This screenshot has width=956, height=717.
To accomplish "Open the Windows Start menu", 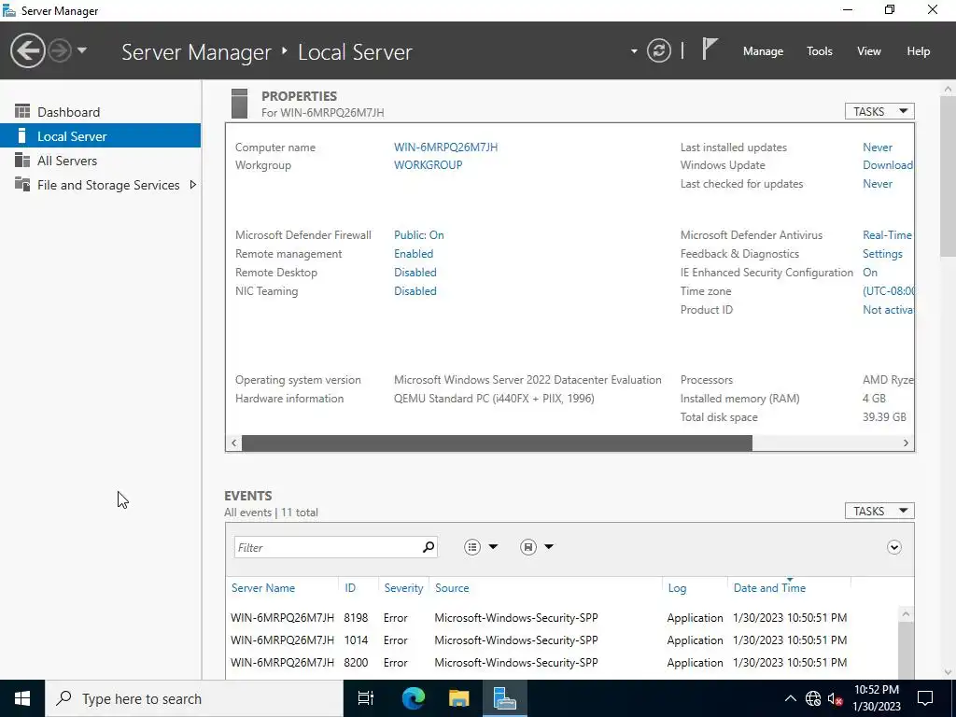I will click(x=22, y=698).
